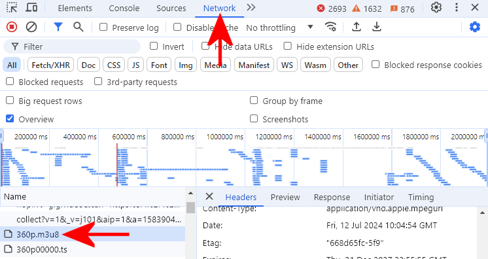Show more DevTools tabs chevron
The image size is (488, 259).
[x=251, y=7]
